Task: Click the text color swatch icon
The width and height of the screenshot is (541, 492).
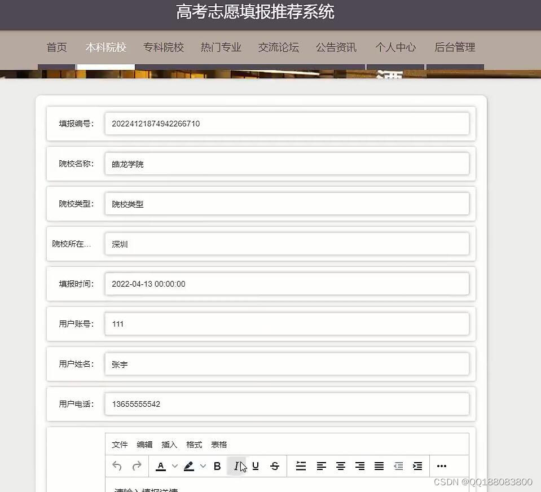Action: click(x=162, y=466)
